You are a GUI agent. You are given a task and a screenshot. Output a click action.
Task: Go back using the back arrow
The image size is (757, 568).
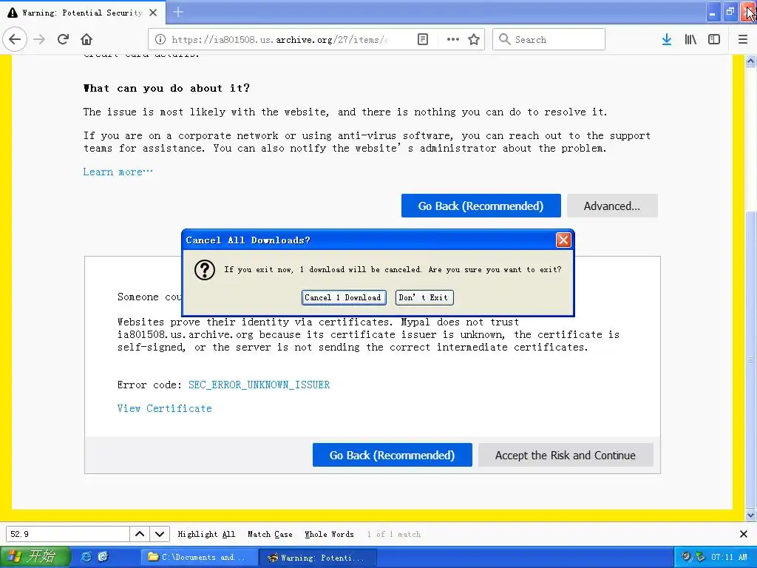(x=15, y=39)
